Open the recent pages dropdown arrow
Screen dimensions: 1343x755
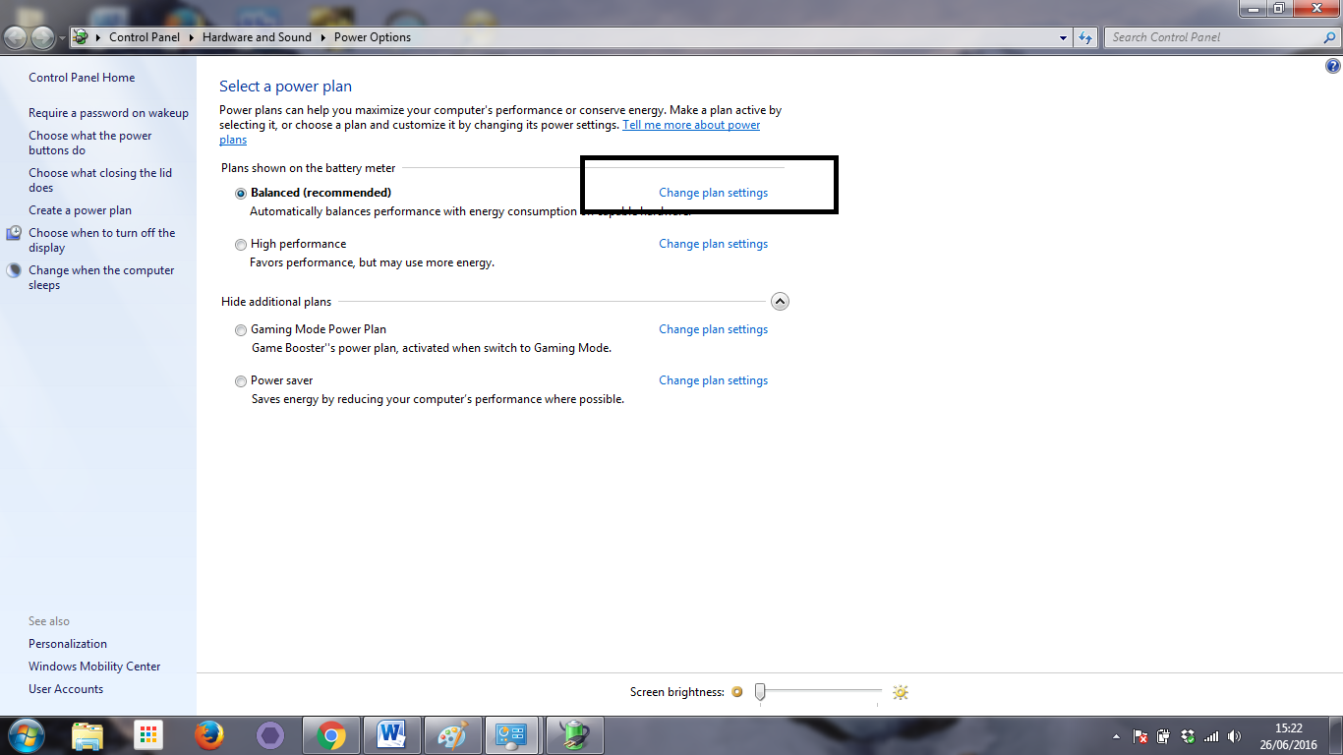[63, 38]
